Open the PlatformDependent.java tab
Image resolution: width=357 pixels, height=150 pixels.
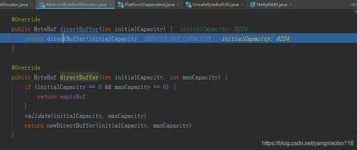pos(149,5)
